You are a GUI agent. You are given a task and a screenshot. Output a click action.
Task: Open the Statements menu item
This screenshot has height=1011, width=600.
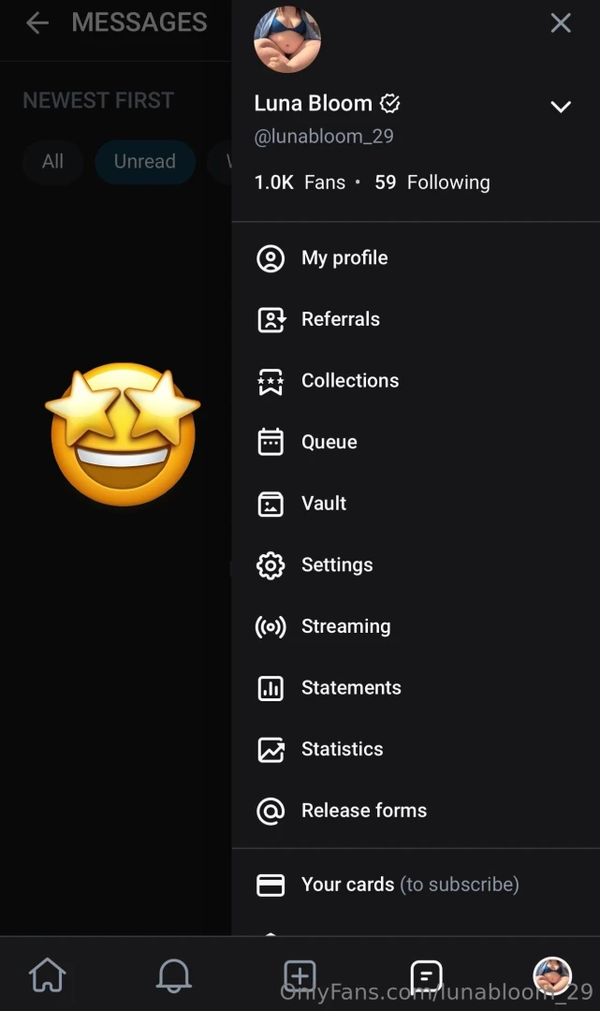coord(350,688)
